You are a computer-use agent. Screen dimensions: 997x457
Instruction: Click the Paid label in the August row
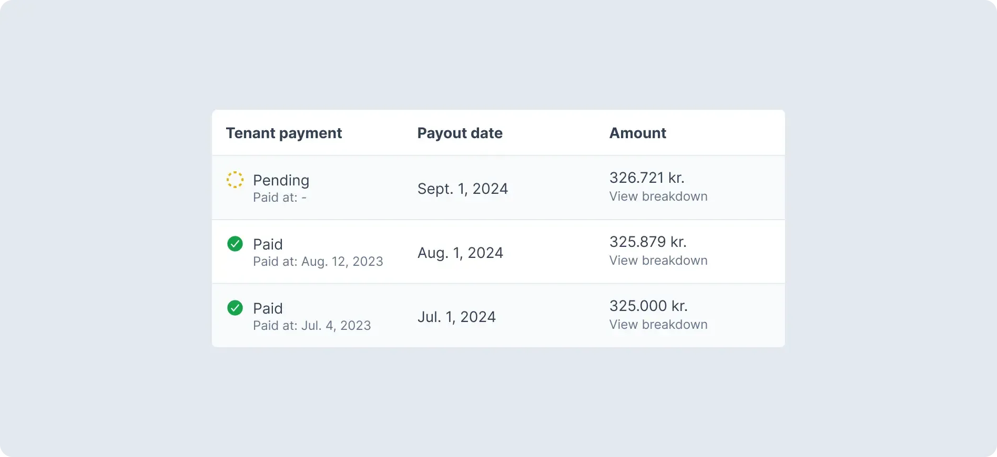(x=268, y=244)
